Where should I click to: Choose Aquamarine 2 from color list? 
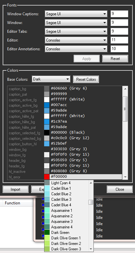pyautogui.click(x=67, y=216)
